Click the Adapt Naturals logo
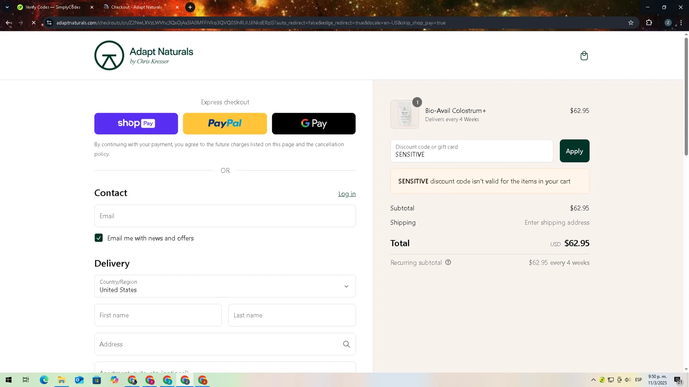Screen dimensions: 689x387 (x=144, y=55)
